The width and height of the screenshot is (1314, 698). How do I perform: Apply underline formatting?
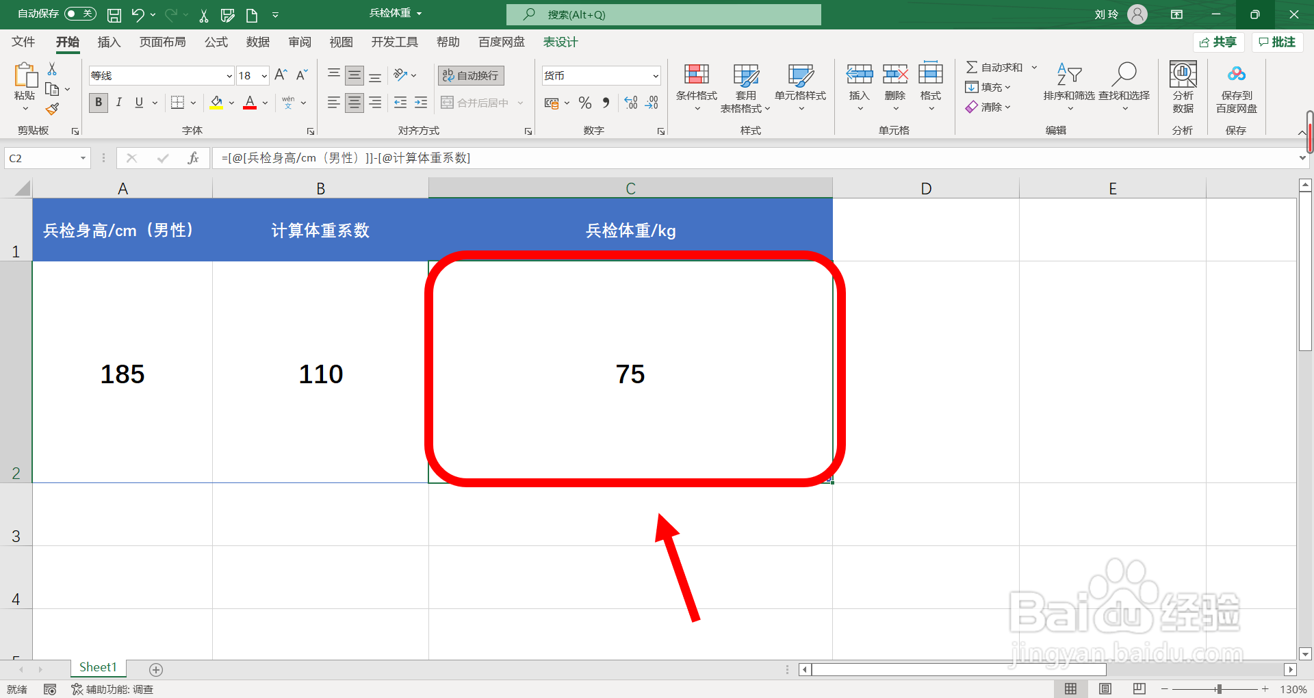pyautogui.click(x=139, y=103)
